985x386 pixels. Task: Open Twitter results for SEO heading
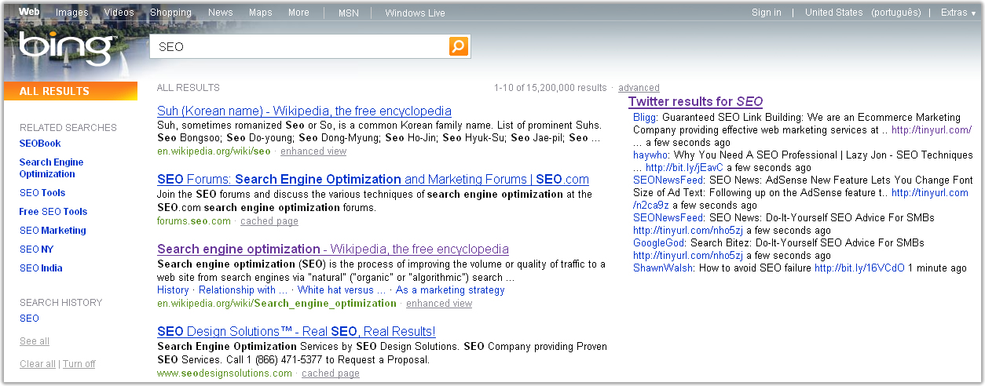[x=695, y=101]
